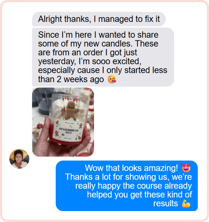209x222 pixels.
Task: Click the 'than 2 weeks ago' text
Action: 71,79
